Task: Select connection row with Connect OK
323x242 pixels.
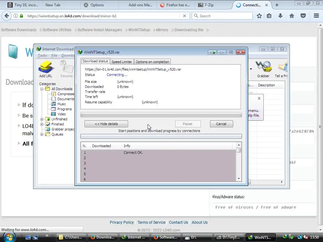Action: pyautogui.click(x=158, y=153)
